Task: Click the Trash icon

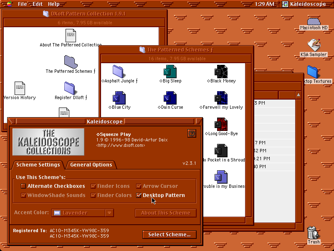Action: tap(313, 233)
